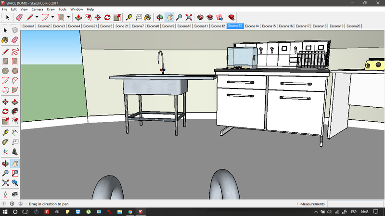The image size is (385, 216).
Task: Open the 3D Warehouse from toolbar
Action: click(201, 17)
